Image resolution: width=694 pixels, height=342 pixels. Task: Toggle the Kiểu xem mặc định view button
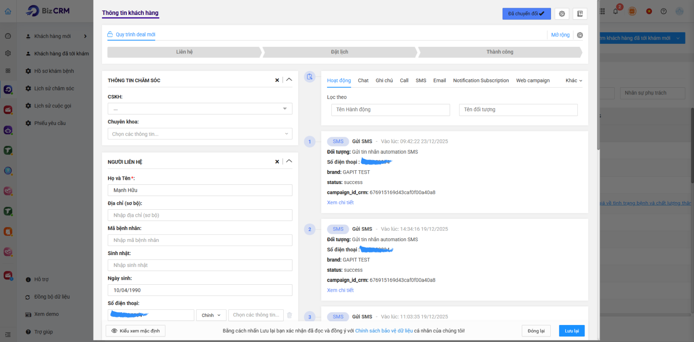pyautogui.click(x=135, y=331)
